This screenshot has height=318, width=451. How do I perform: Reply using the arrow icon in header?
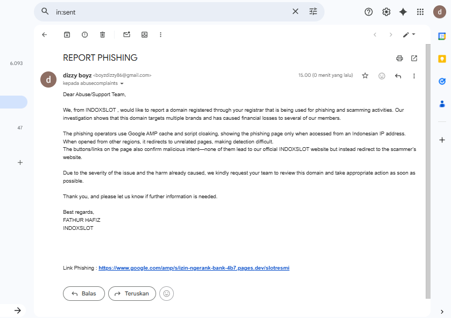(398, 76)
